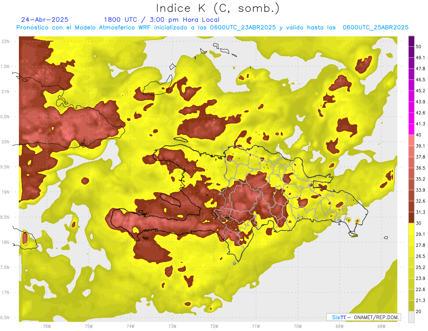The width and height of the screenshot is (428, 331).
Task: Click the colorbar label "43.9"
Action: 420,102
